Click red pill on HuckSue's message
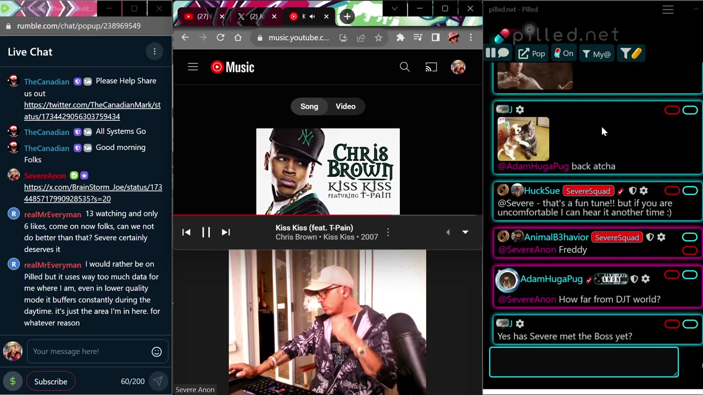The width and height of the screenshot is (703, 395). [672, 191]
